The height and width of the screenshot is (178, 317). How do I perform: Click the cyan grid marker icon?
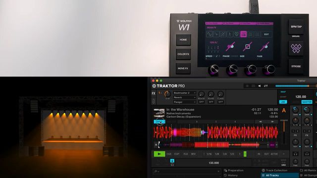[x=172, y=161]
